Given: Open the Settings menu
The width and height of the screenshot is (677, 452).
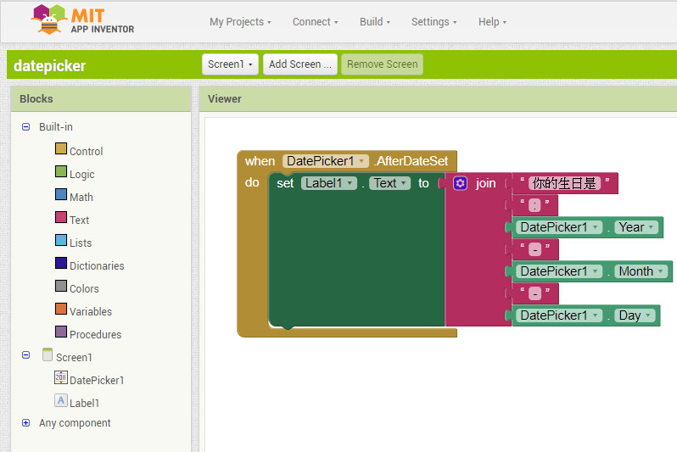Looking at the screenshot, I should pos(434,22).
